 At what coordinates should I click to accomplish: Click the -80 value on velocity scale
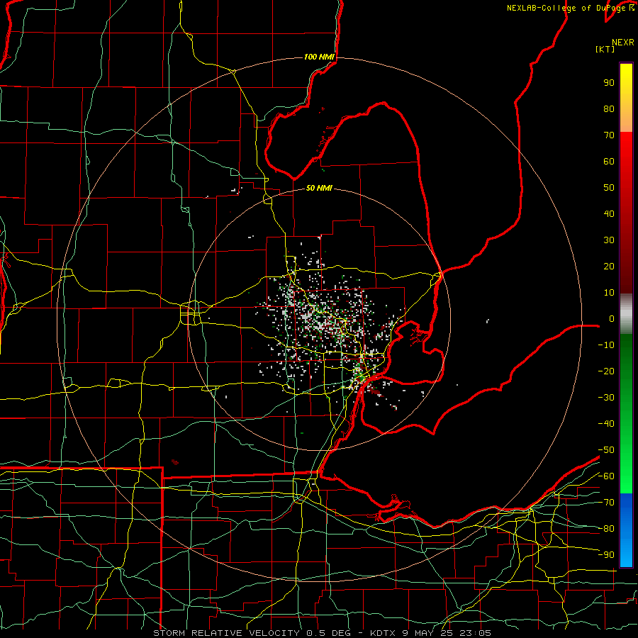tap(606, 529)
